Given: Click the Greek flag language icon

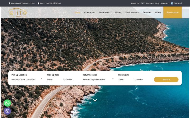Looking at the screenshot, I should coord(172,3).
